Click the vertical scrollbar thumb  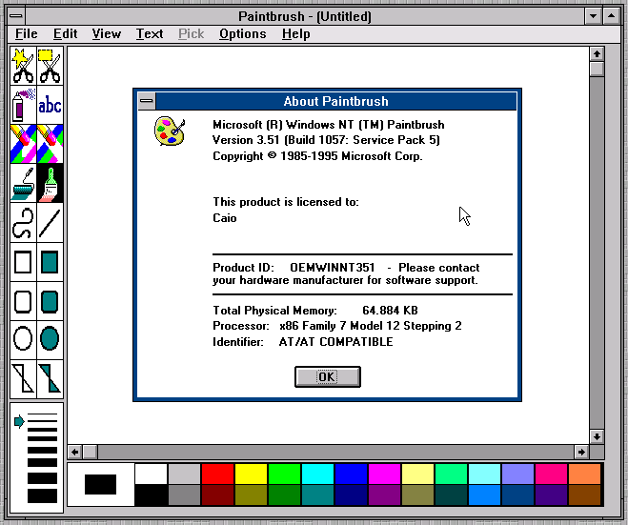pyautogui.click(x=597, y=68)
